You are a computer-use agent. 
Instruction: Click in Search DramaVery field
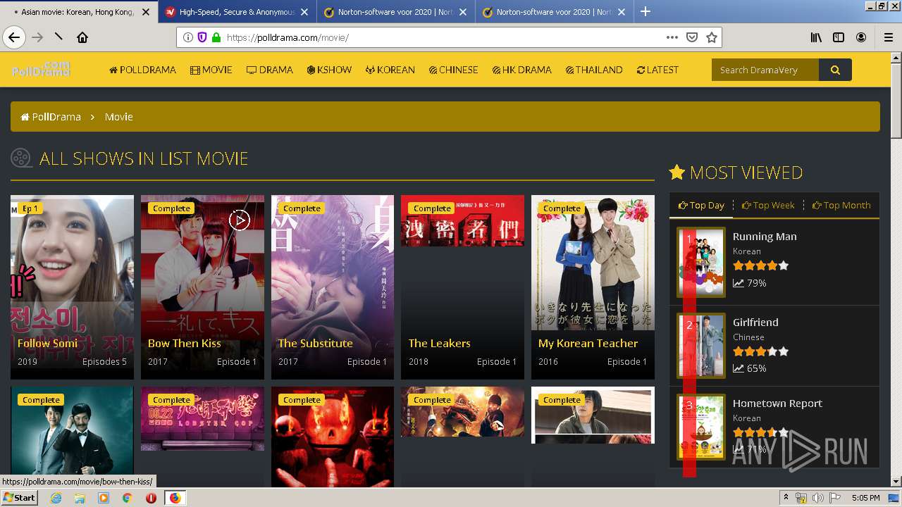(765, 70)
